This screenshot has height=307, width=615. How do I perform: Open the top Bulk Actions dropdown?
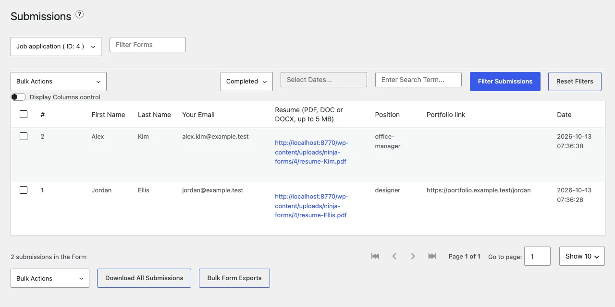click(59, 82)
